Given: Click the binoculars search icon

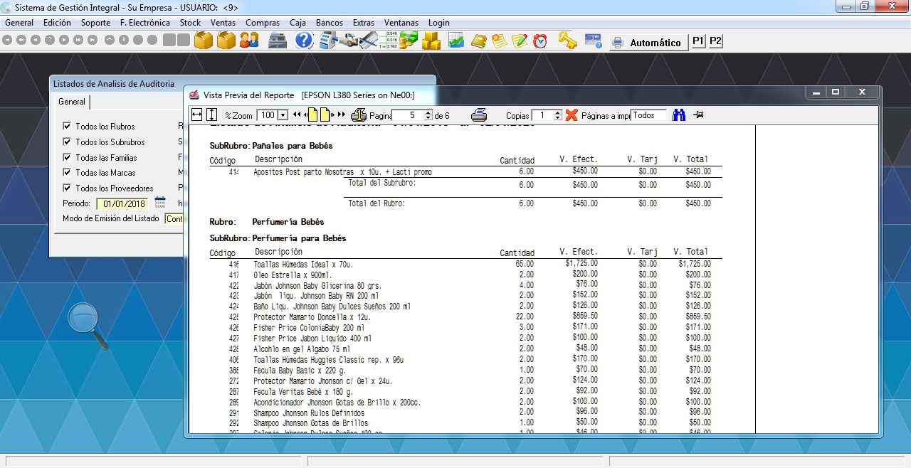Looking at the screenshot, I should pyautogui.click(x=679, y=115).
